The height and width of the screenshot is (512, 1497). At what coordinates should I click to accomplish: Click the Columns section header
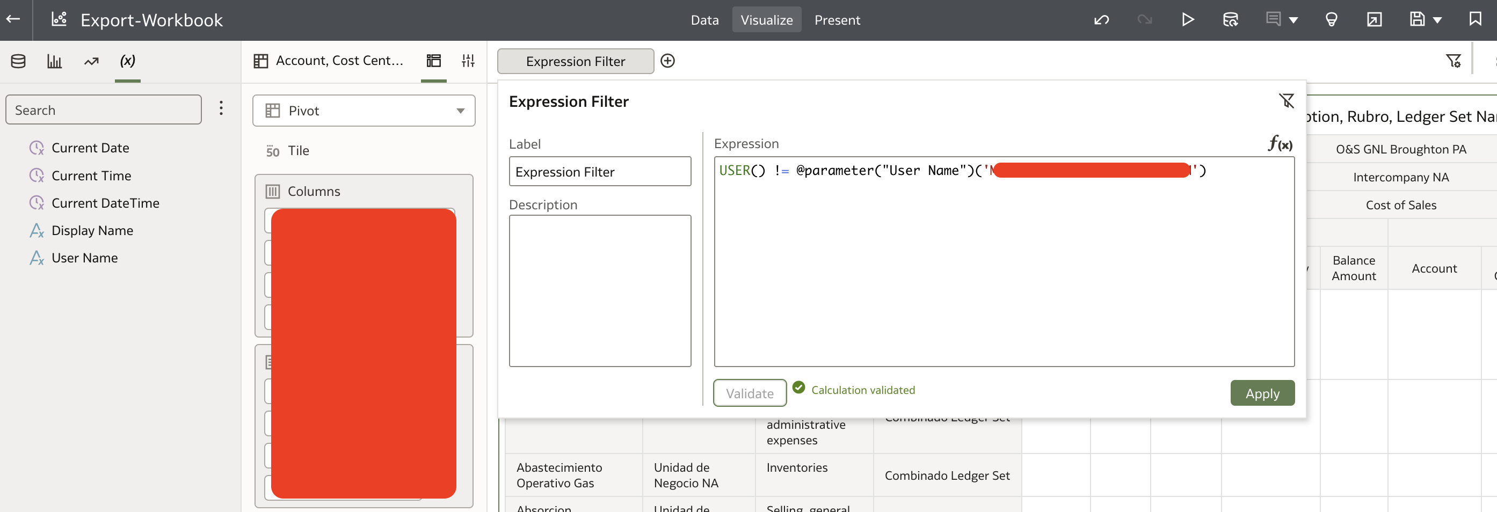click(x=314, y=191)
